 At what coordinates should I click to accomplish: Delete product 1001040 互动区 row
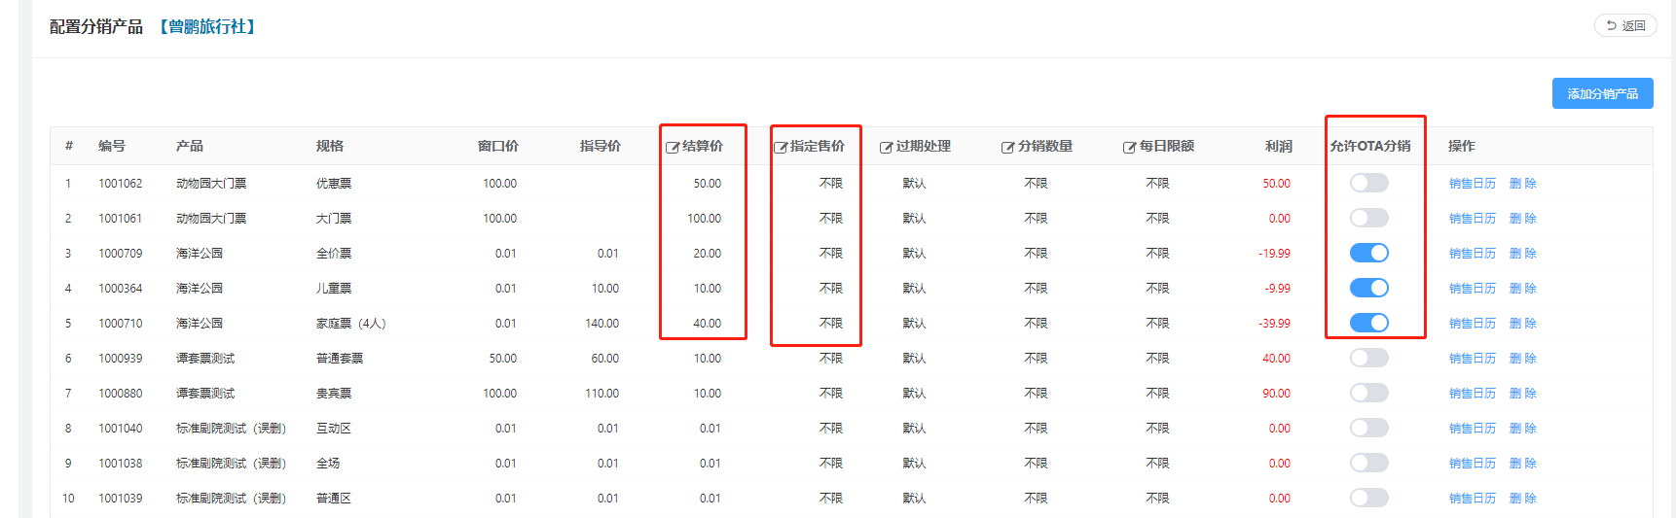(1522, 429)
